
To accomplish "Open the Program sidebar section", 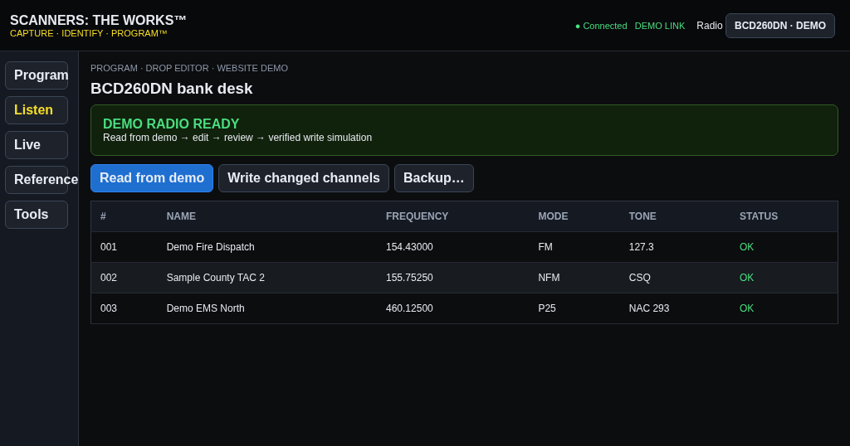I will [x=37, y=75].
